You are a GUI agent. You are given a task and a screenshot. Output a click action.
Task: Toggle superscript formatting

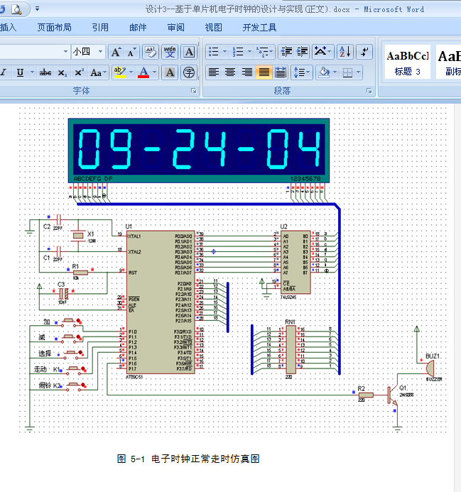tap(79, 73)
